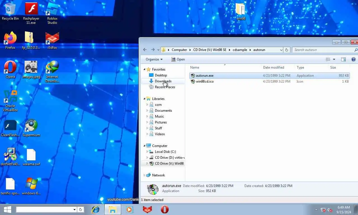Open the media player taskbar icon
The height and width of the screenshot is (215, 358).
129,209
